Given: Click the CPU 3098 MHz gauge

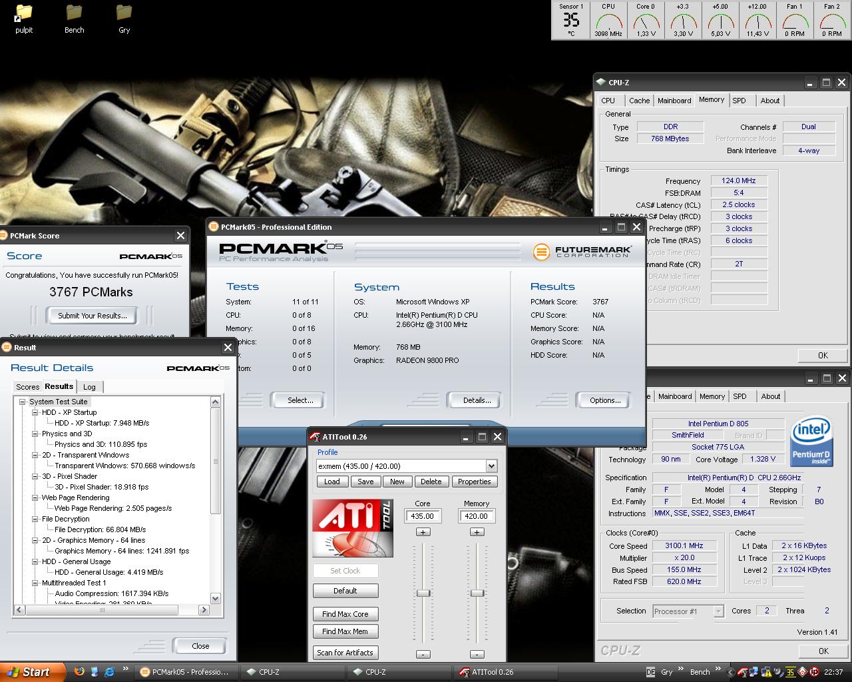Looking at the screenshot, I should [x=608, y=20].
